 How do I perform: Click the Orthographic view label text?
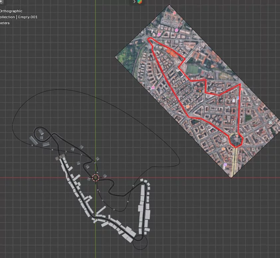(11, 11)
